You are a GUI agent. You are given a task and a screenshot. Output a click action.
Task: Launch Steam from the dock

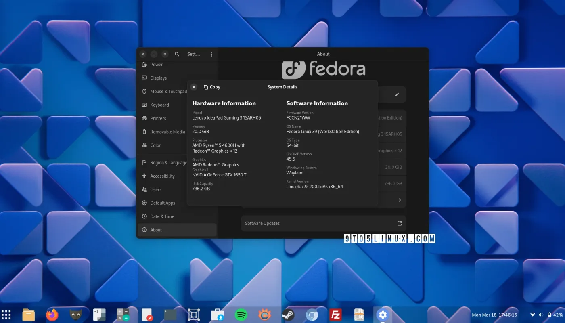coord(288,315)
